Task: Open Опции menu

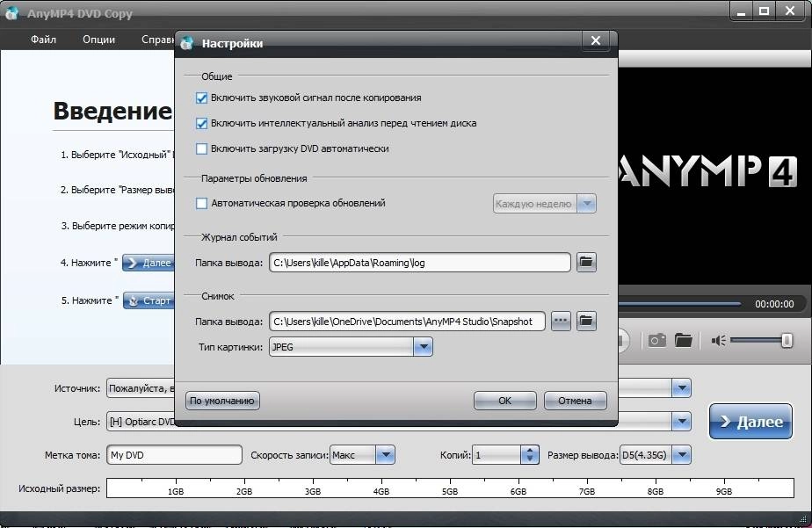Action: click(99, 40)
